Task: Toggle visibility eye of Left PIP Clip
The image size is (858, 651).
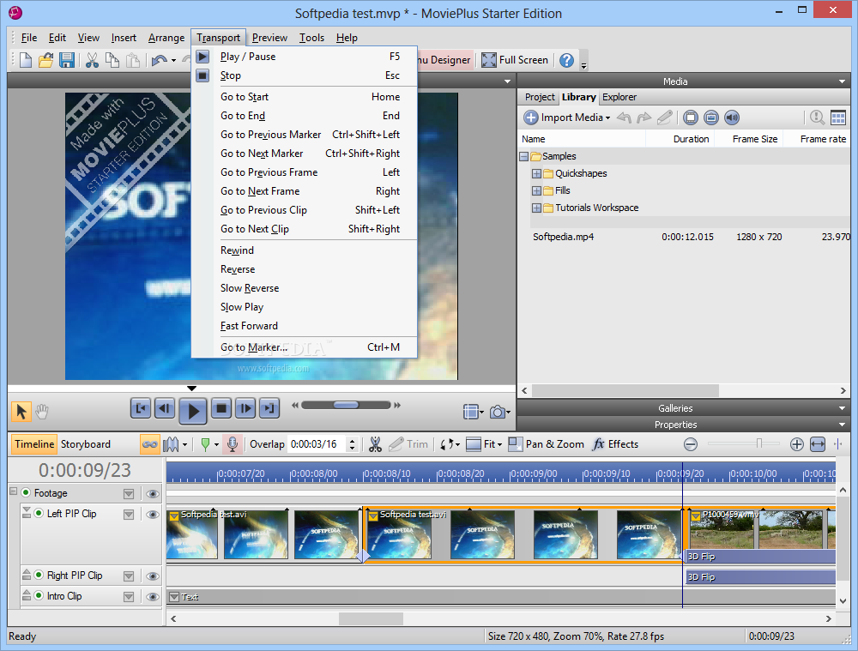Action: 153,515
